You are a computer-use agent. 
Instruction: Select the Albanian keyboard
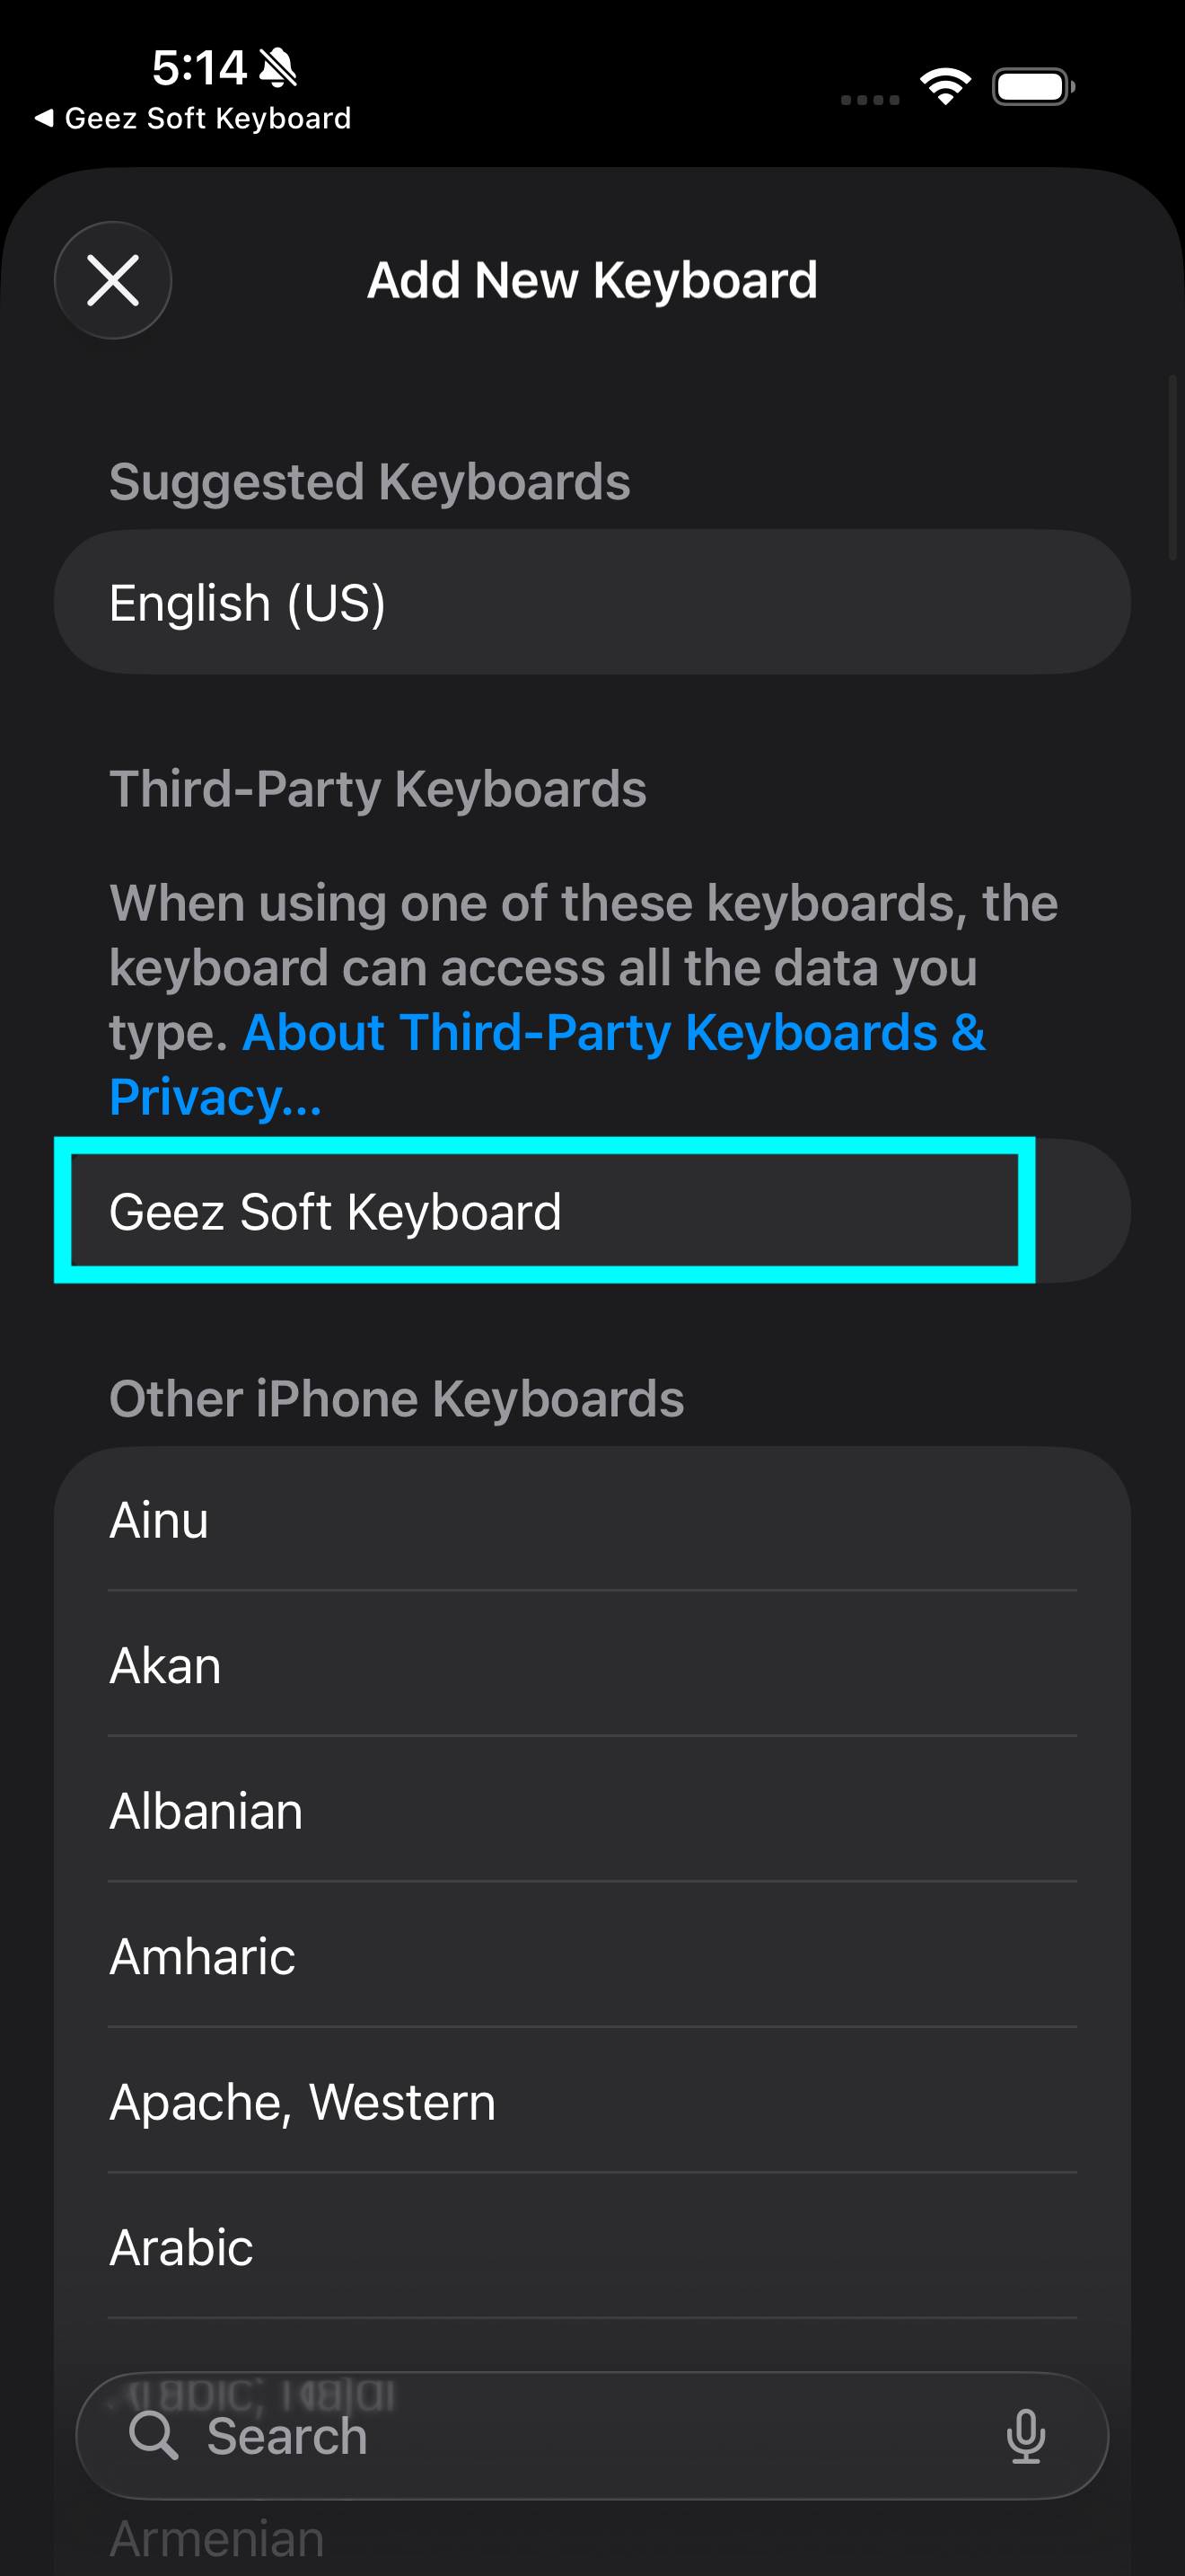coord(592,1811)
